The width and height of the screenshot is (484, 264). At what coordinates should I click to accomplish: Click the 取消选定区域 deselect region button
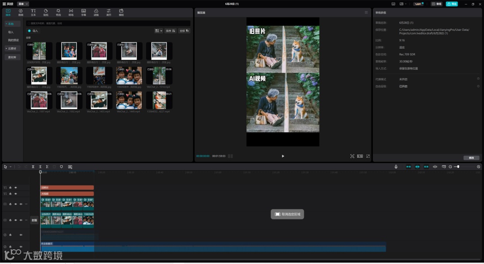click(287, 214)
